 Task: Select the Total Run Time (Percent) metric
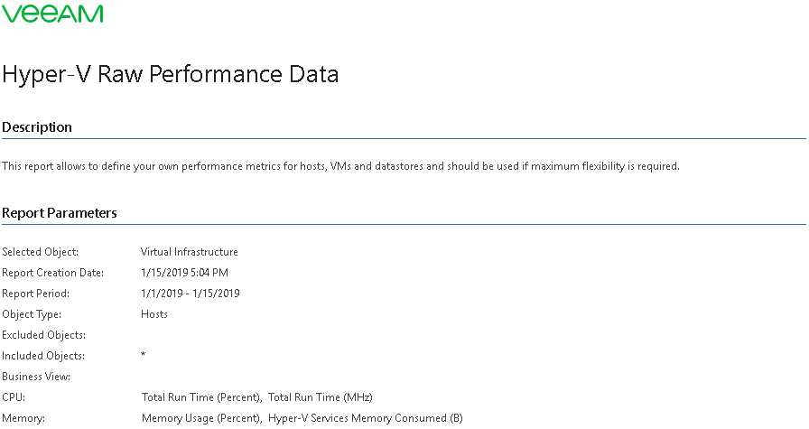(201, 397)
